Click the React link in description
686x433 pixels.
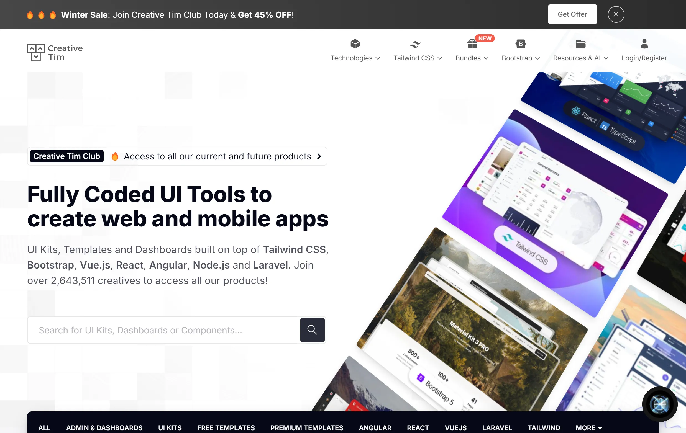coord(130,265)
